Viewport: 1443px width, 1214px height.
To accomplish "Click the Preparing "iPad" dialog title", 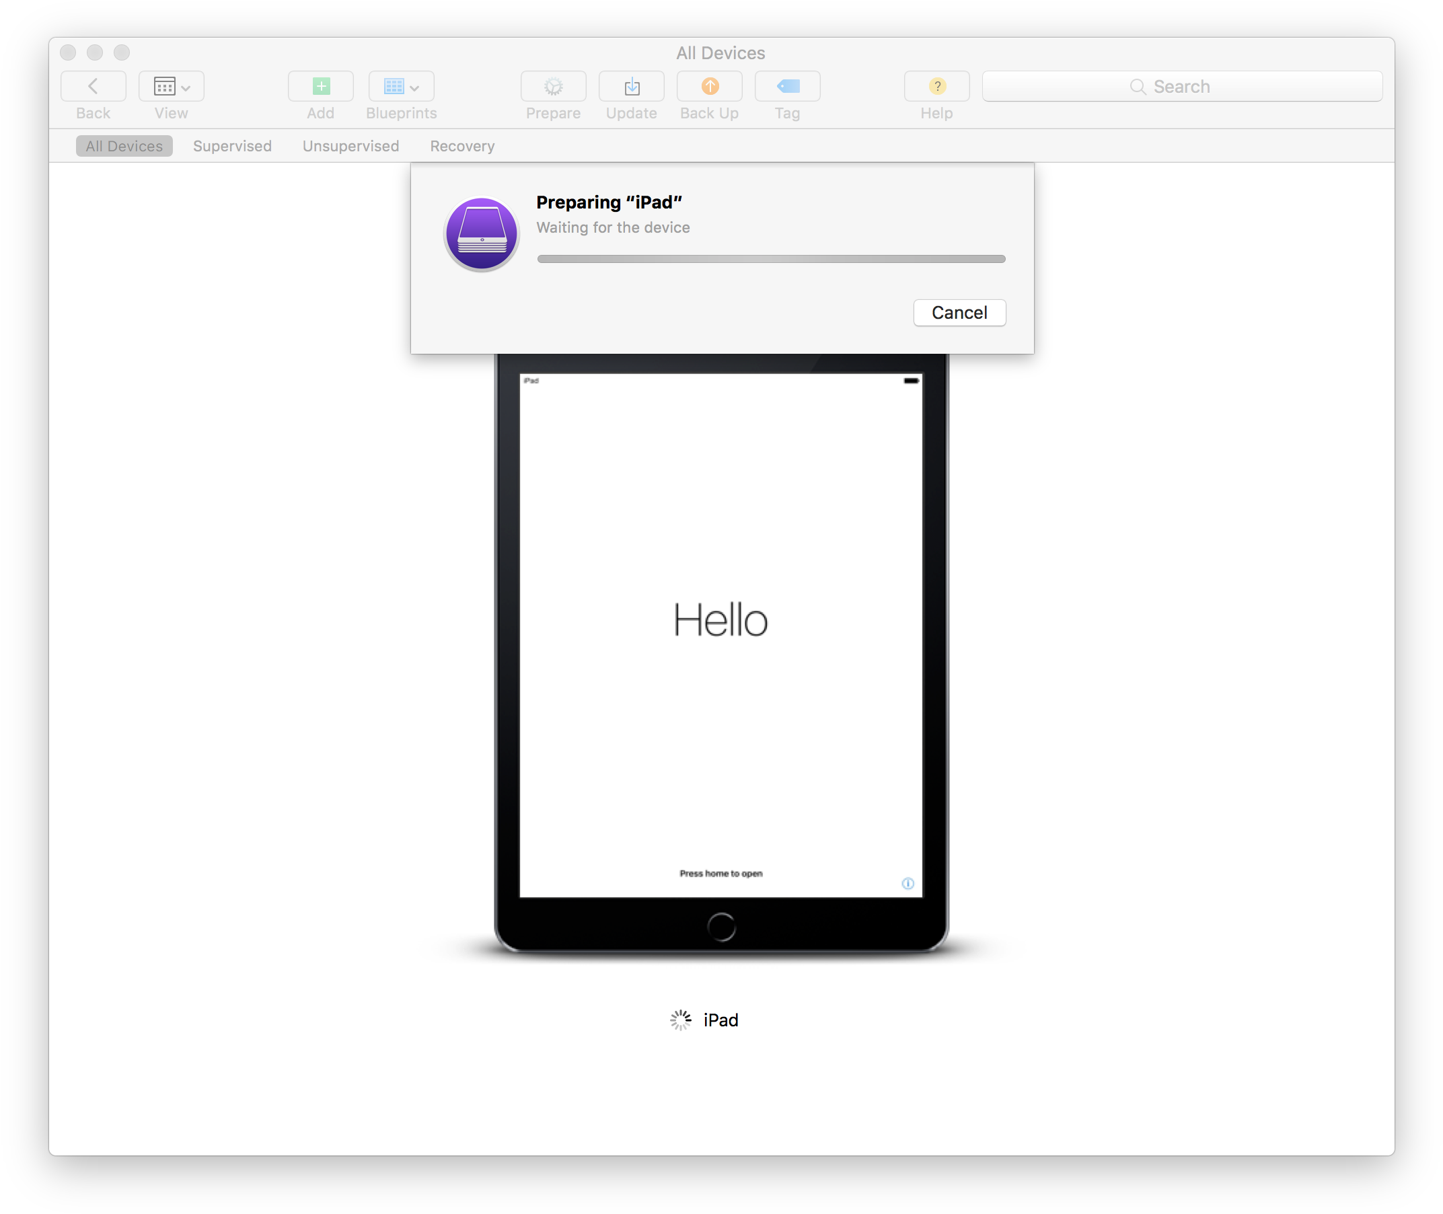I will [609, 202].
